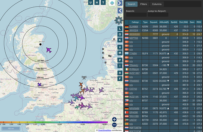Select purple aircraft near Liverpool

click(39, 85)
